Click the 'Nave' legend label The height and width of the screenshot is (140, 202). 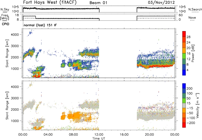[x=192, y=17]
